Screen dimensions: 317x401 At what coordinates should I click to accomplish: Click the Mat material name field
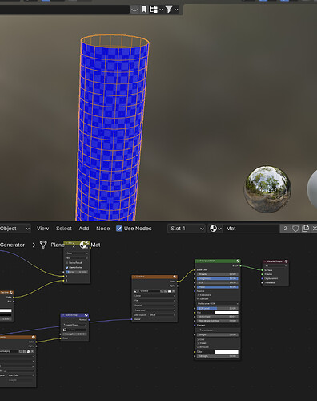pos(251,229)
